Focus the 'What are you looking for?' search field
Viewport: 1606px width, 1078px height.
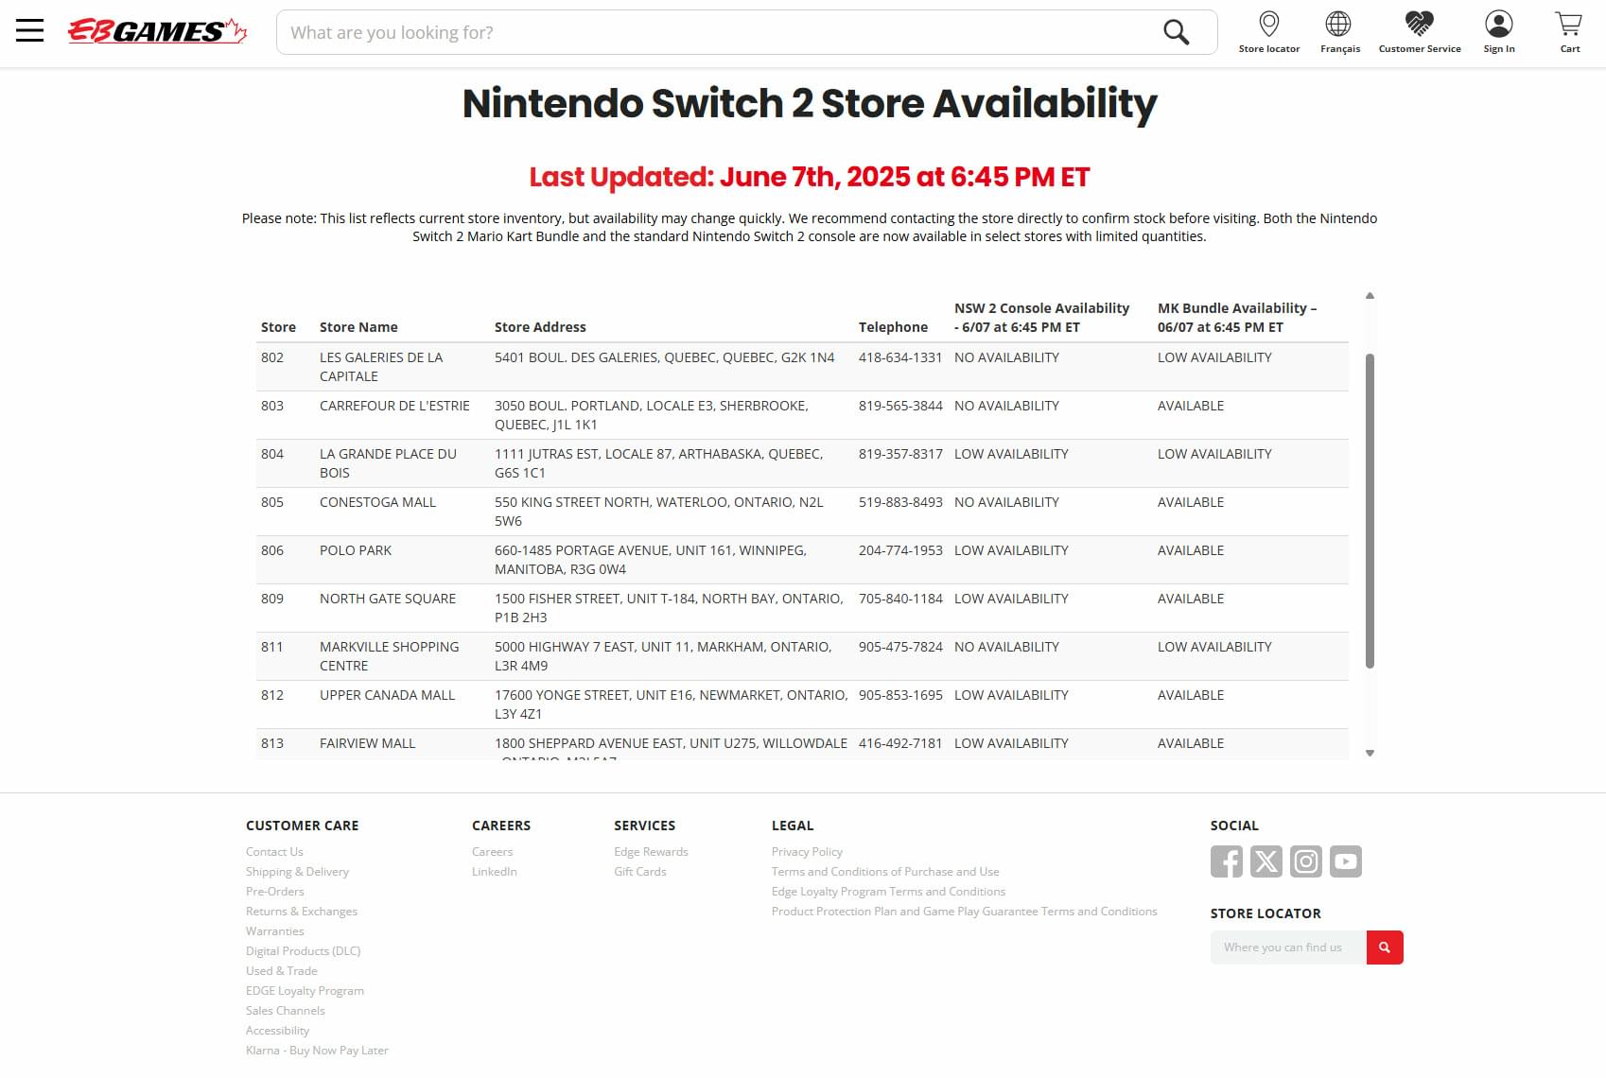tap(719, 32)
